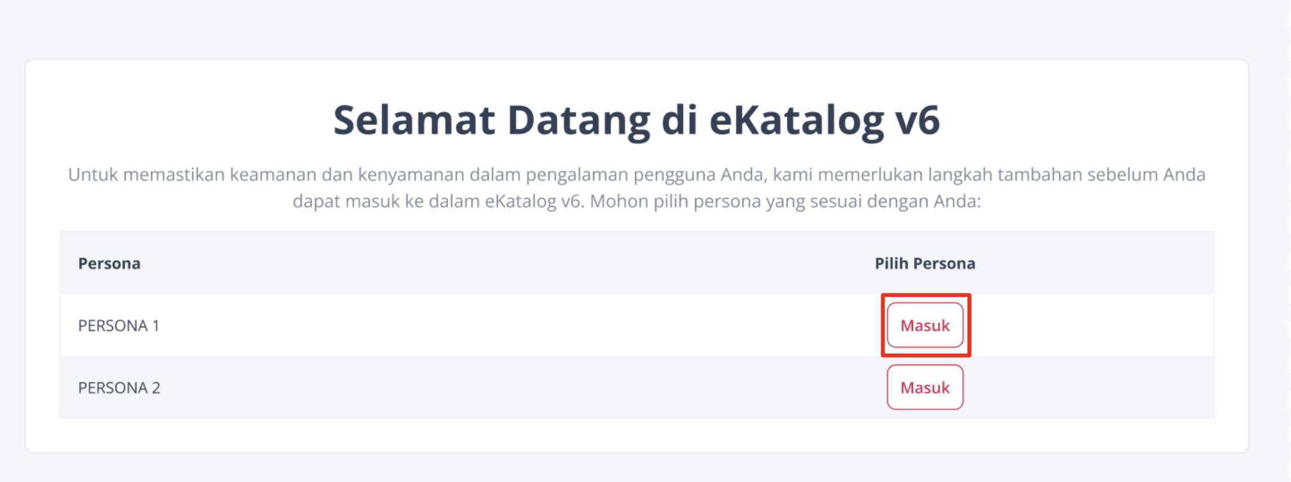This screenshot has width=1291, height=482.
Task: Click the word eKatalog in the heading
Action: pos(797,120)
